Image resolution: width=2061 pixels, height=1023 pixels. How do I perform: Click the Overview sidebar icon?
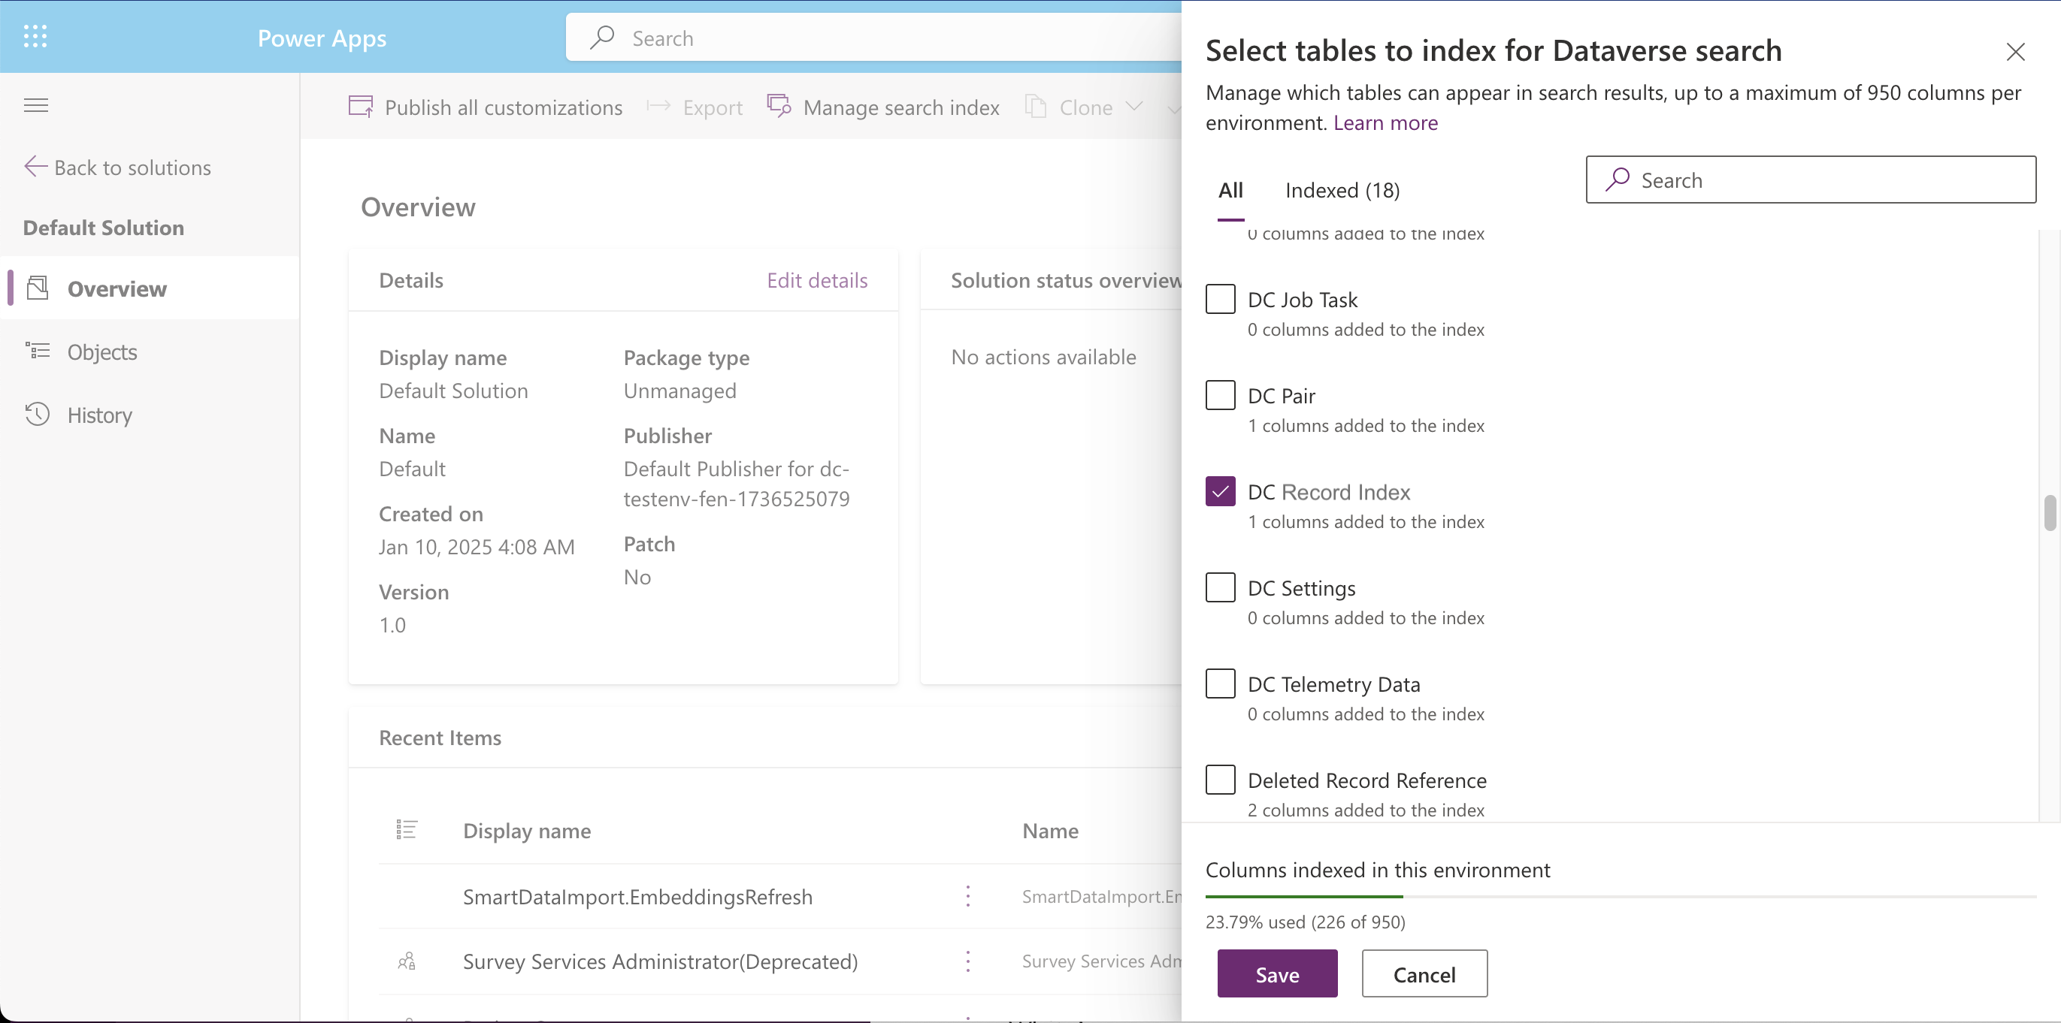click(x=38, y=288)
